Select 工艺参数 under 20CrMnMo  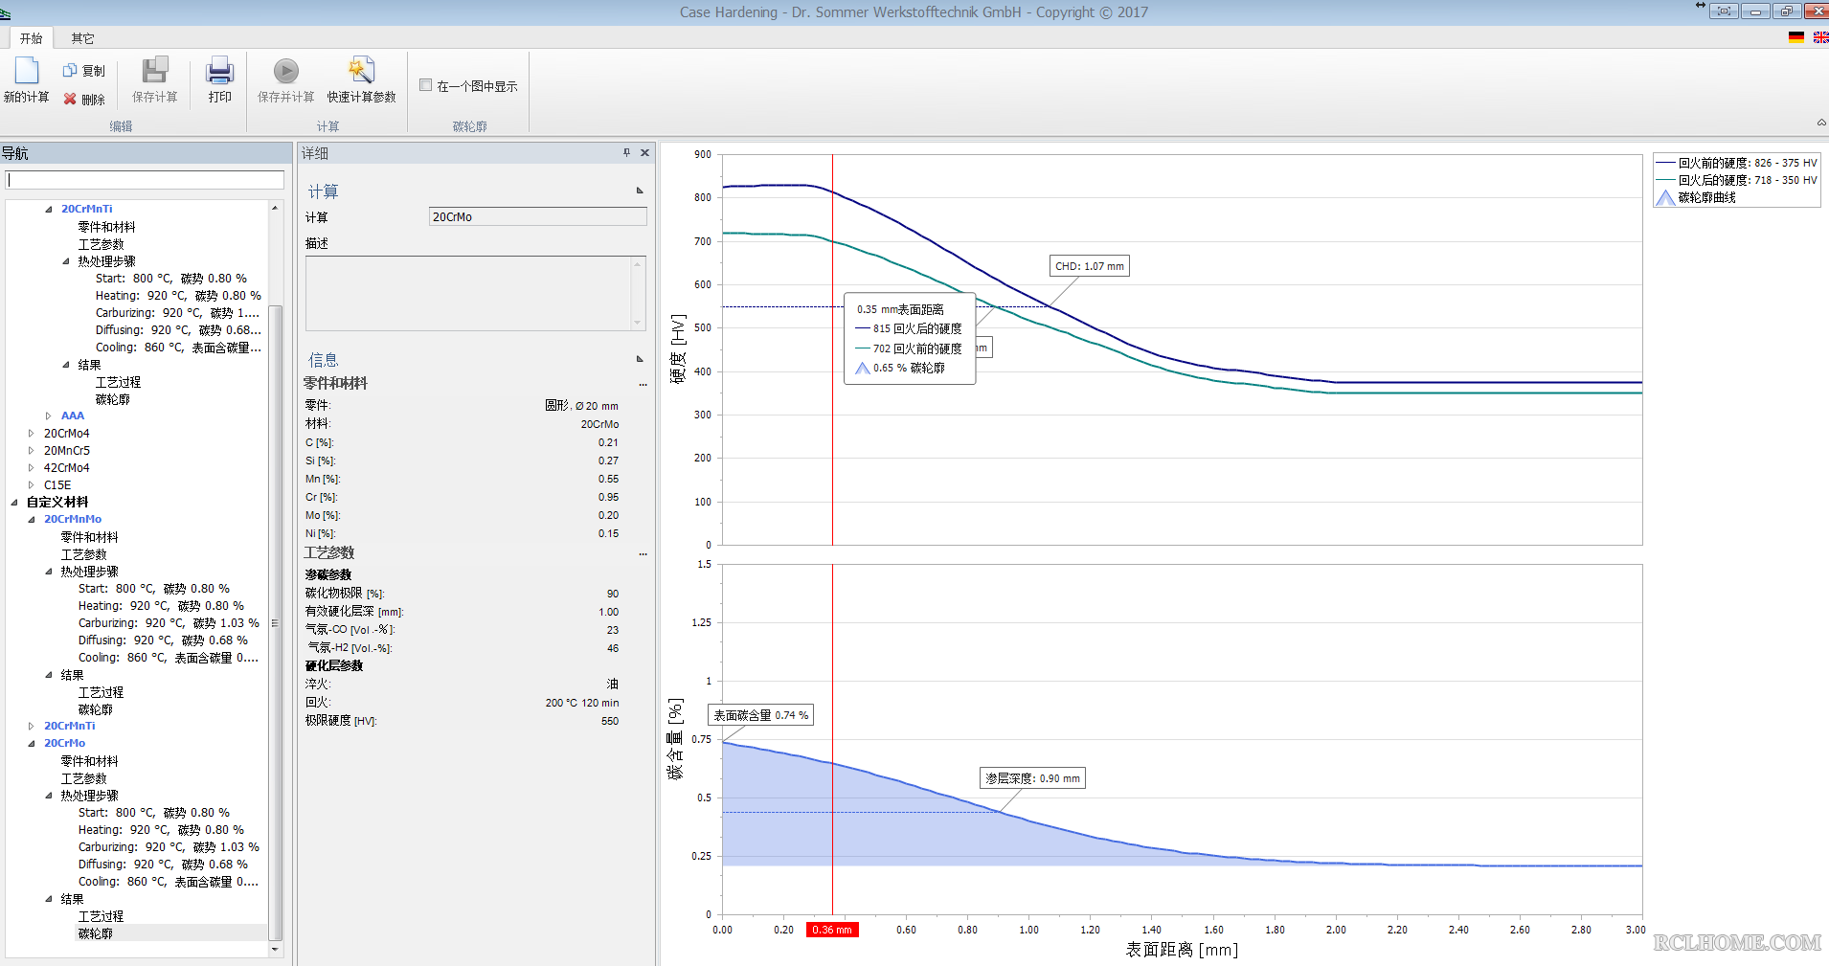click(84, 554)
